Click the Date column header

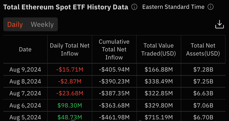tap(25, 49)
